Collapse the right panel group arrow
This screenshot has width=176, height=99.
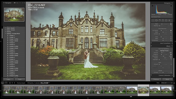tap(175, 41)
